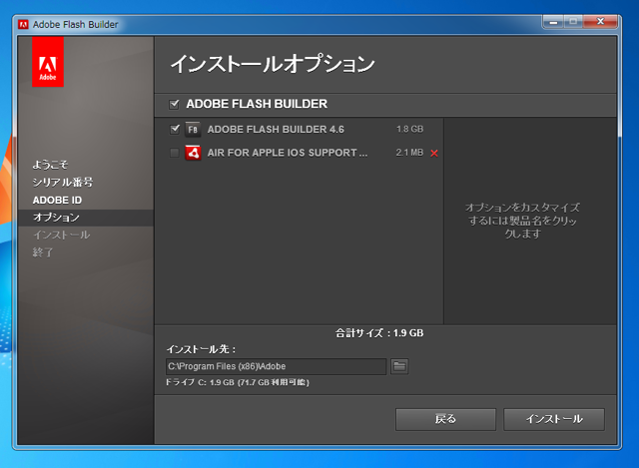Close the Adobe Flash Builder installer window

click(600, 22)
